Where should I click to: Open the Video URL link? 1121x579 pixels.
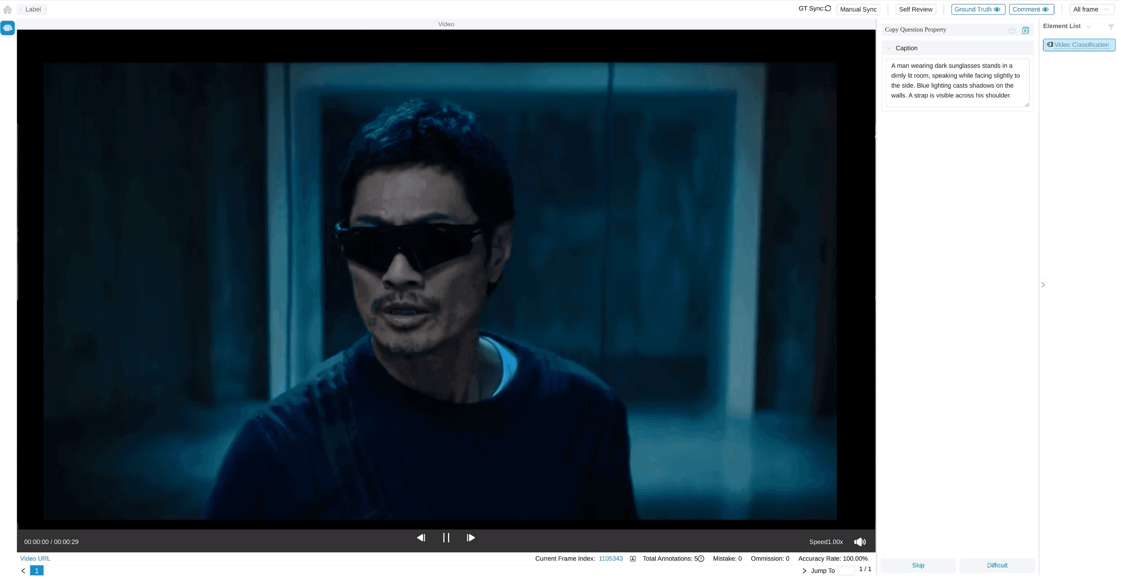point(35,559)
